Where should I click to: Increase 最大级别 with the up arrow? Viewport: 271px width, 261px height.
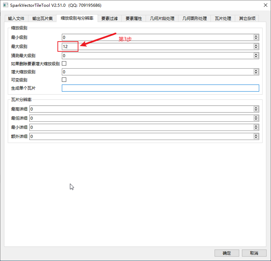(256, 45)
